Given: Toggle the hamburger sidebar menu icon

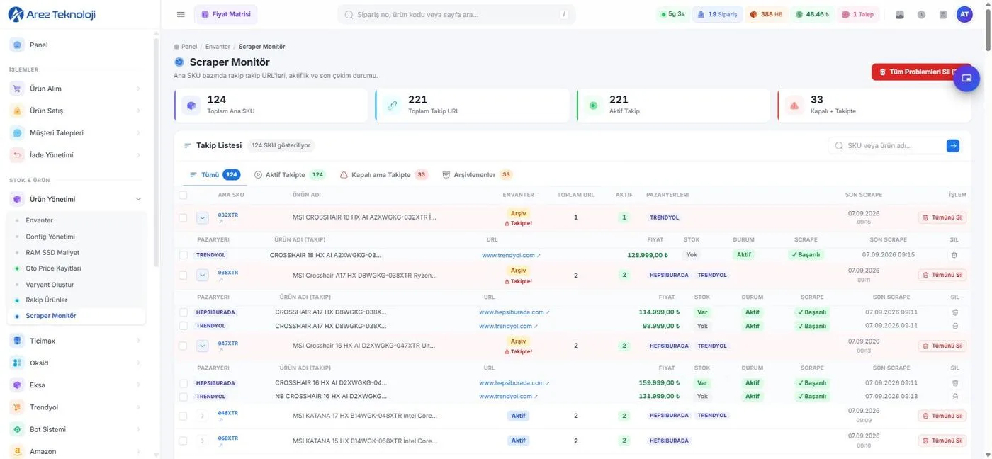Looking at the screenshot, I should tap(181, 14).
